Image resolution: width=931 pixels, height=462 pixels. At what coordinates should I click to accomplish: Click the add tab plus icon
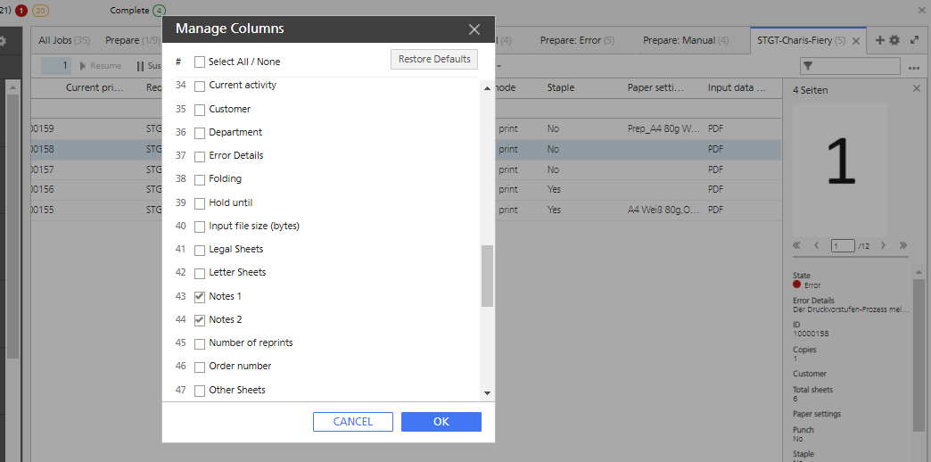pyautogui.click(x=879, y=40)
